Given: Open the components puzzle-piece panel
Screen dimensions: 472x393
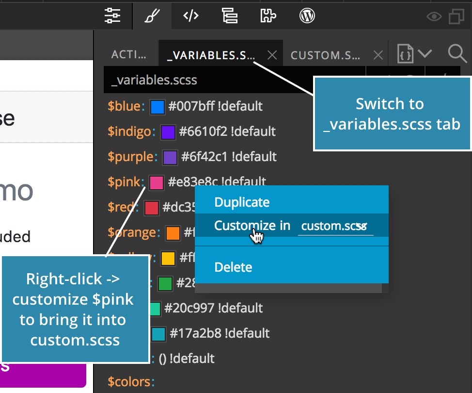Looking at the screenshot, I should 268,16.
